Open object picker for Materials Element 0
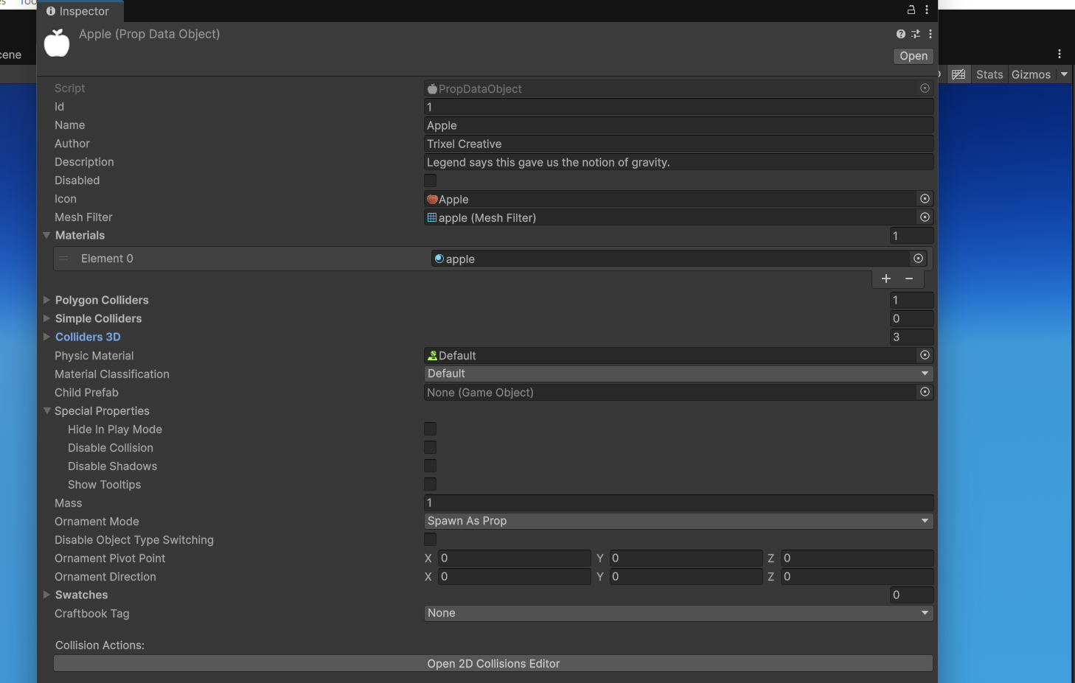 coord(918,259)
